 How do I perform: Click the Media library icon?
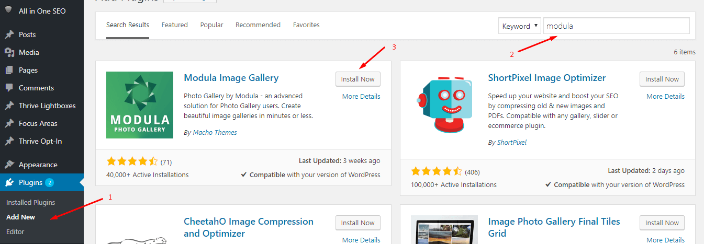tap(9, 52)
